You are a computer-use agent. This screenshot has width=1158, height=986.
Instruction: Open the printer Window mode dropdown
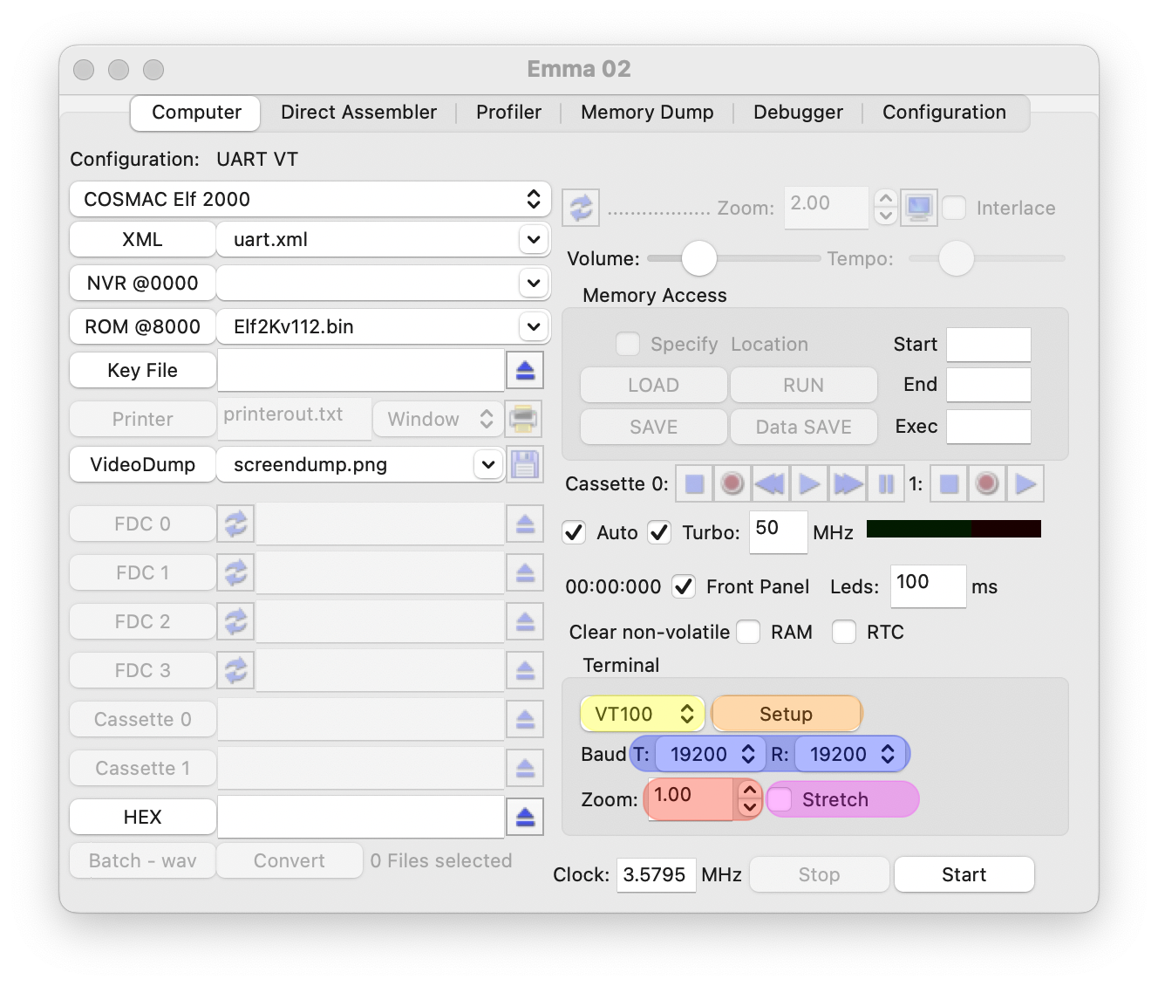[438, 419]
